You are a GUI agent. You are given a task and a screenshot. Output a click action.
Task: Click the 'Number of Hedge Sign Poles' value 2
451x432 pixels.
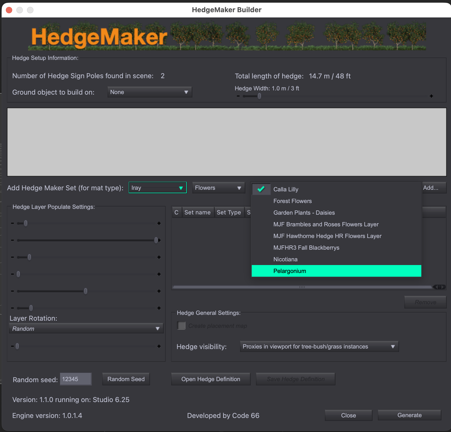pyautogui.click(x=163, y=76)
